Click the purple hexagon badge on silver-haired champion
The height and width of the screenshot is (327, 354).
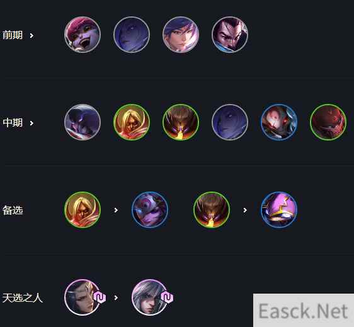tap(168, 297)
